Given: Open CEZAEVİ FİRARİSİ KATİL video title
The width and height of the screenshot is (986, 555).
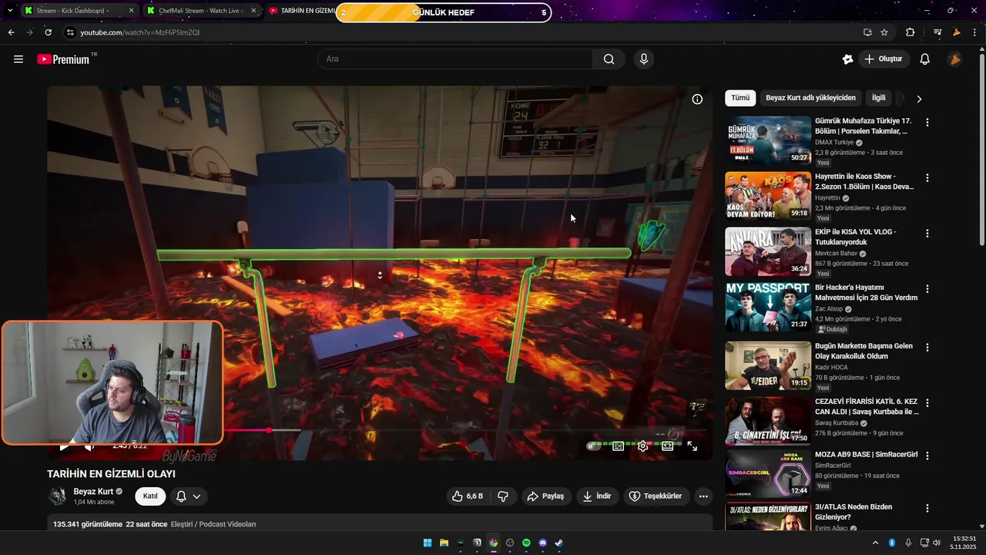Looking at the screenshot, I should (867, 406).
